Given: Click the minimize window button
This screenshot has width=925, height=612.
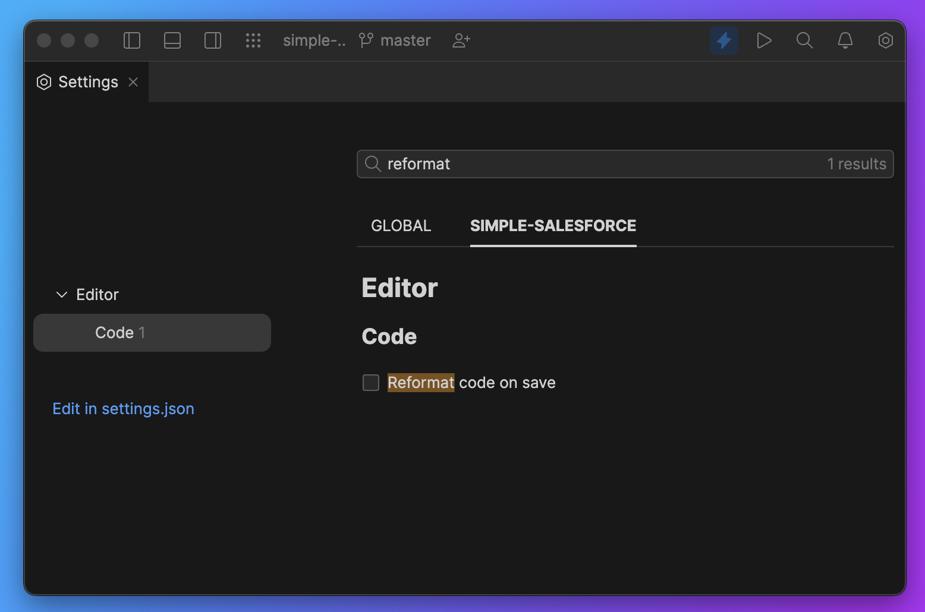Looking at the screenshot, I should click(68, 40).
